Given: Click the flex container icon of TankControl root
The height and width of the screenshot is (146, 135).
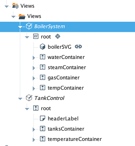Looking at the screenshot, I should (x=36, y=108).
